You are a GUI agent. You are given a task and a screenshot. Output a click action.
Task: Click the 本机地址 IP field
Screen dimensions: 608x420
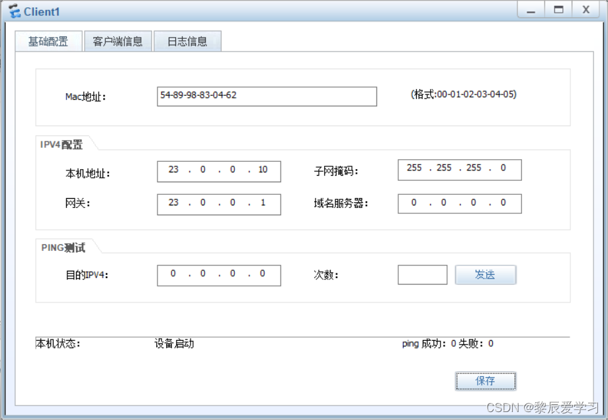[219, 172]
